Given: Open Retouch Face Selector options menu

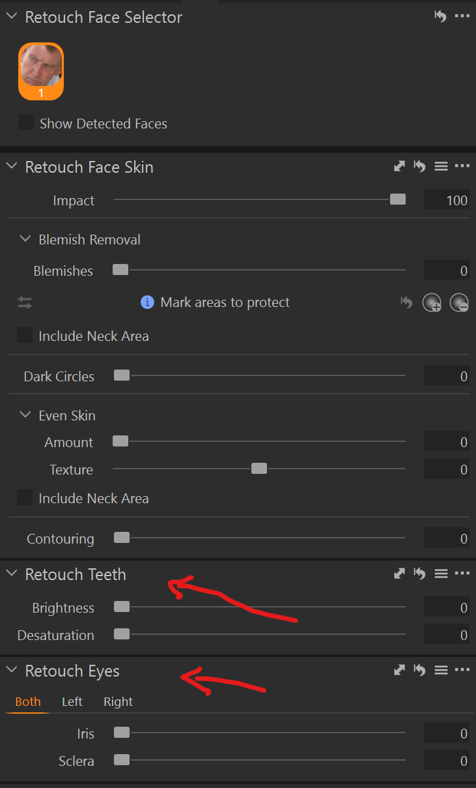Looking at the screenshot, I should (x=462, y=17).
